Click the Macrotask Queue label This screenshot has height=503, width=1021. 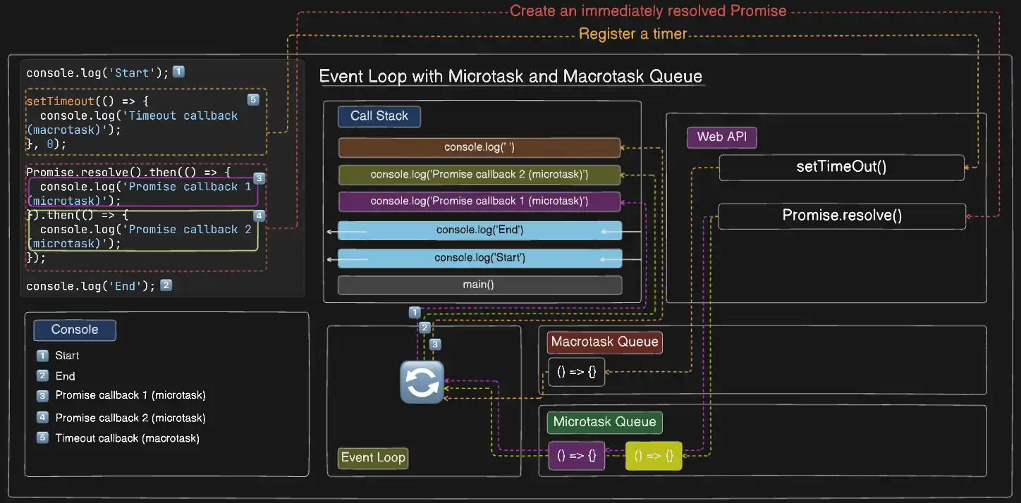pyautogui.click(x=604, y=342)
